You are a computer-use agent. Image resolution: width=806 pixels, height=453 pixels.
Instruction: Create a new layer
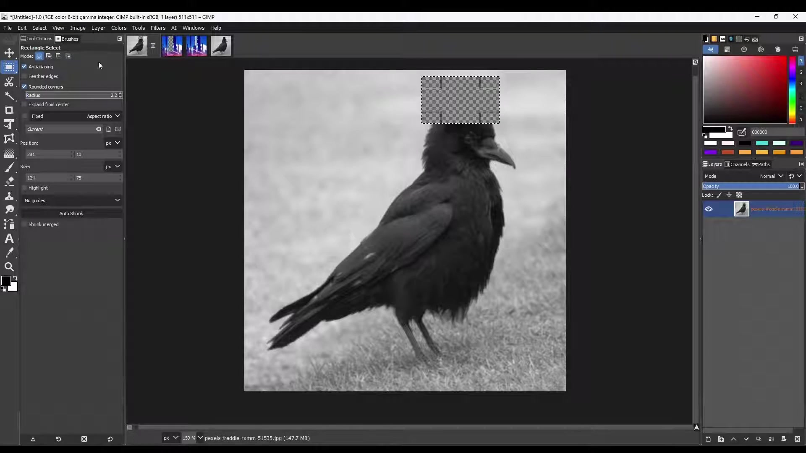(x=709, y=439)
